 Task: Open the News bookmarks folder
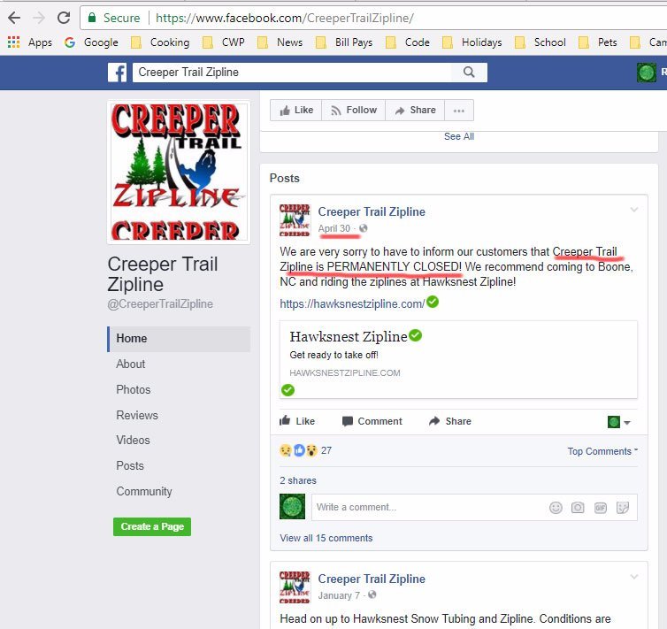click(280, 42)
